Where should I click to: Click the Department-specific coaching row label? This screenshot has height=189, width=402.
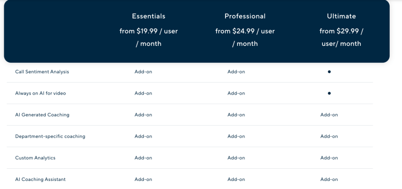click(50, 136)
